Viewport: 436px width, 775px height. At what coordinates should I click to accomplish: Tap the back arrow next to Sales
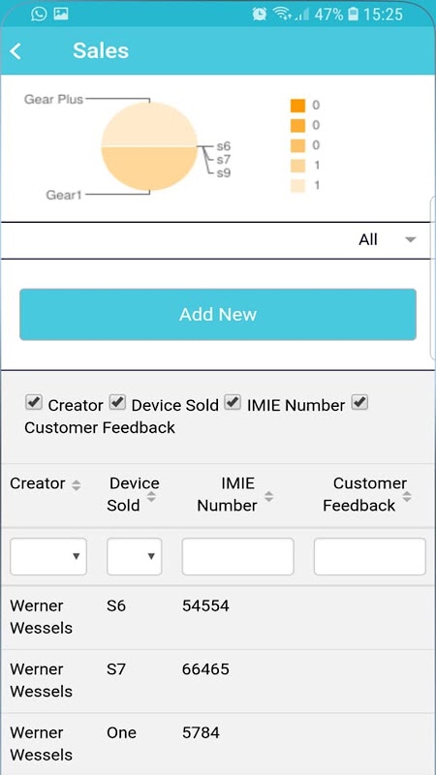click(16, 51)
